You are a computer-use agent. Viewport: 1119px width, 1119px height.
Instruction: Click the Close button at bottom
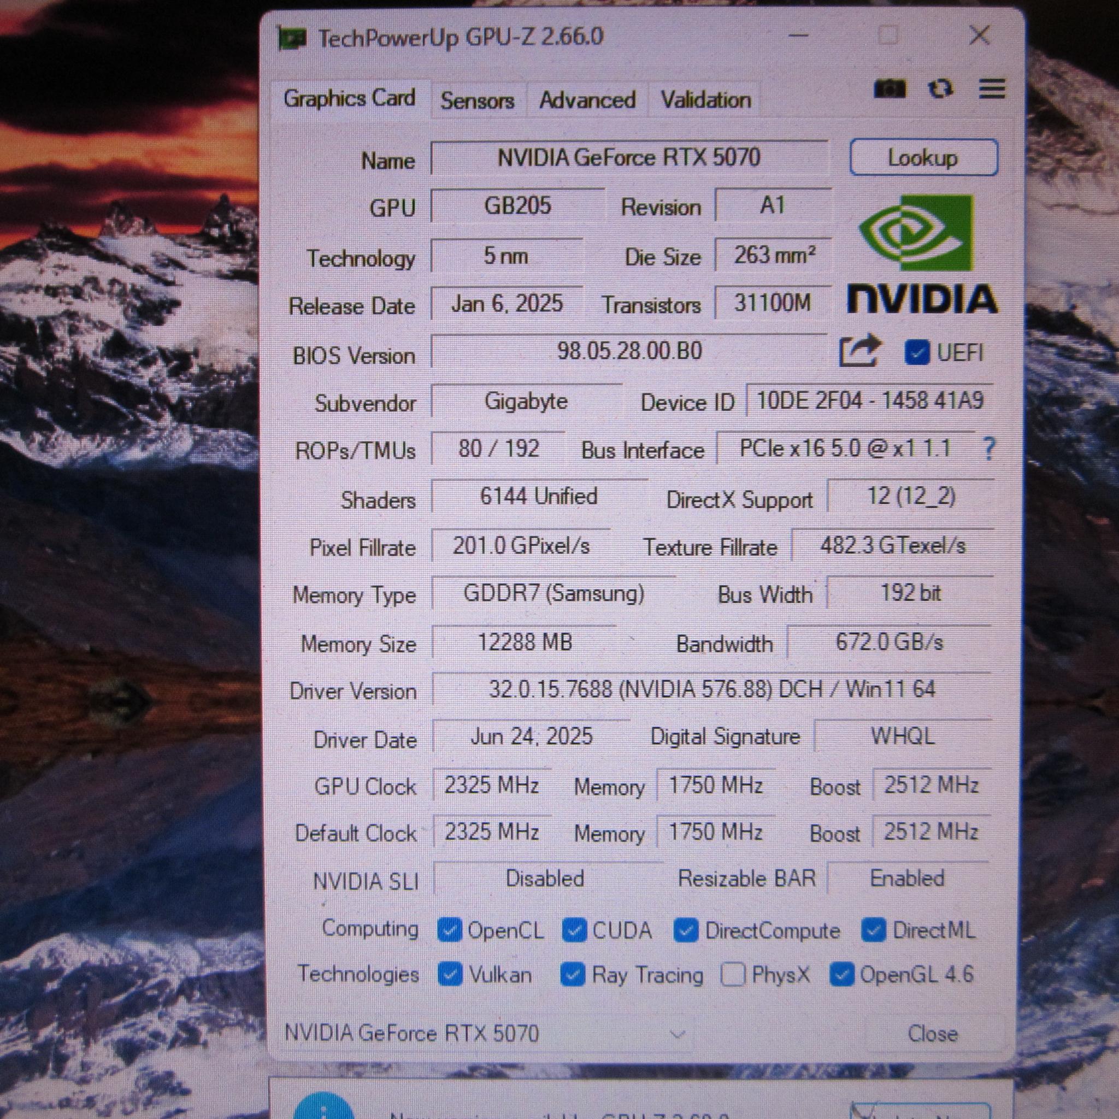click(933, 1033)
